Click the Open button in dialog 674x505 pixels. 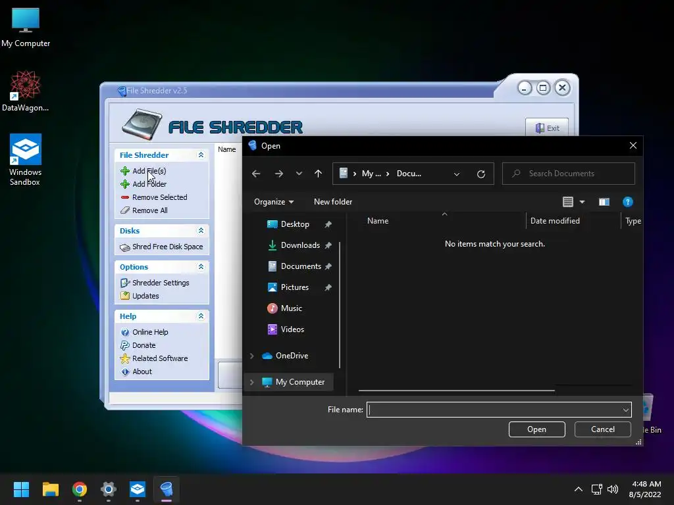point(536,429)
